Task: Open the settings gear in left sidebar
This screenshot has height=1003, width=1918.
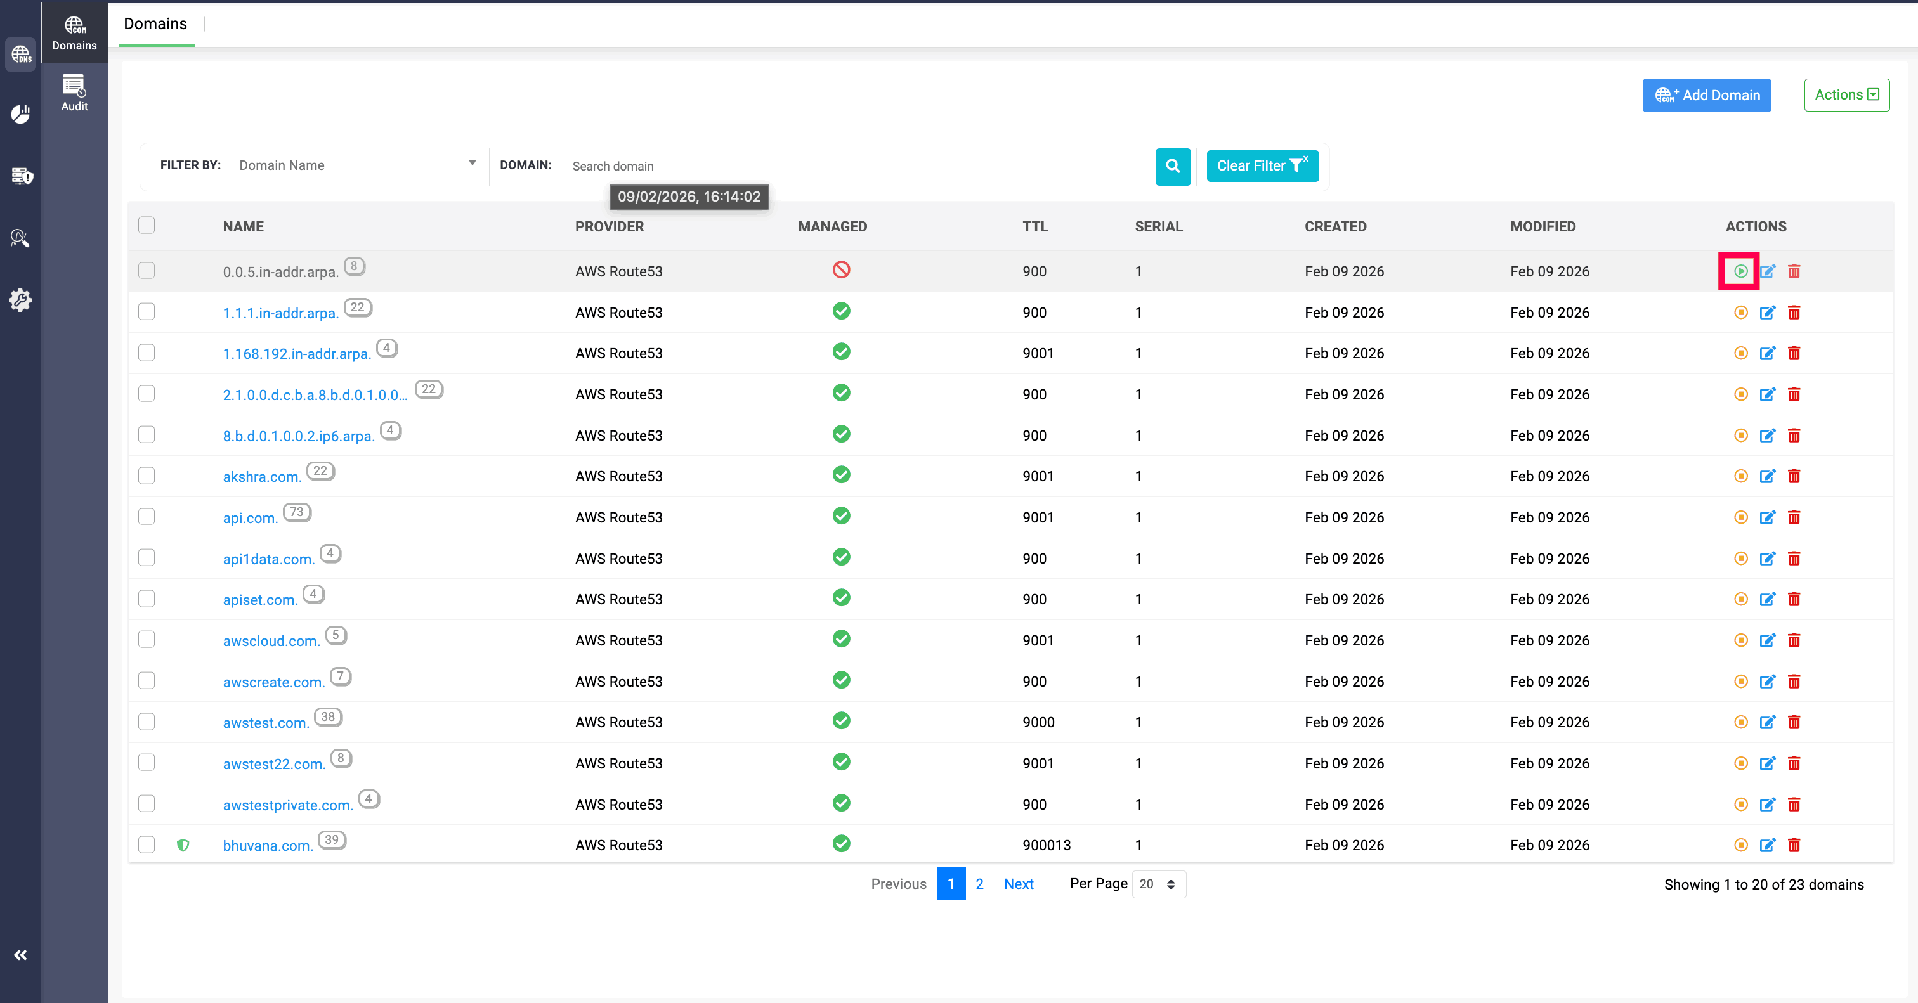Action: click(20, 300)
